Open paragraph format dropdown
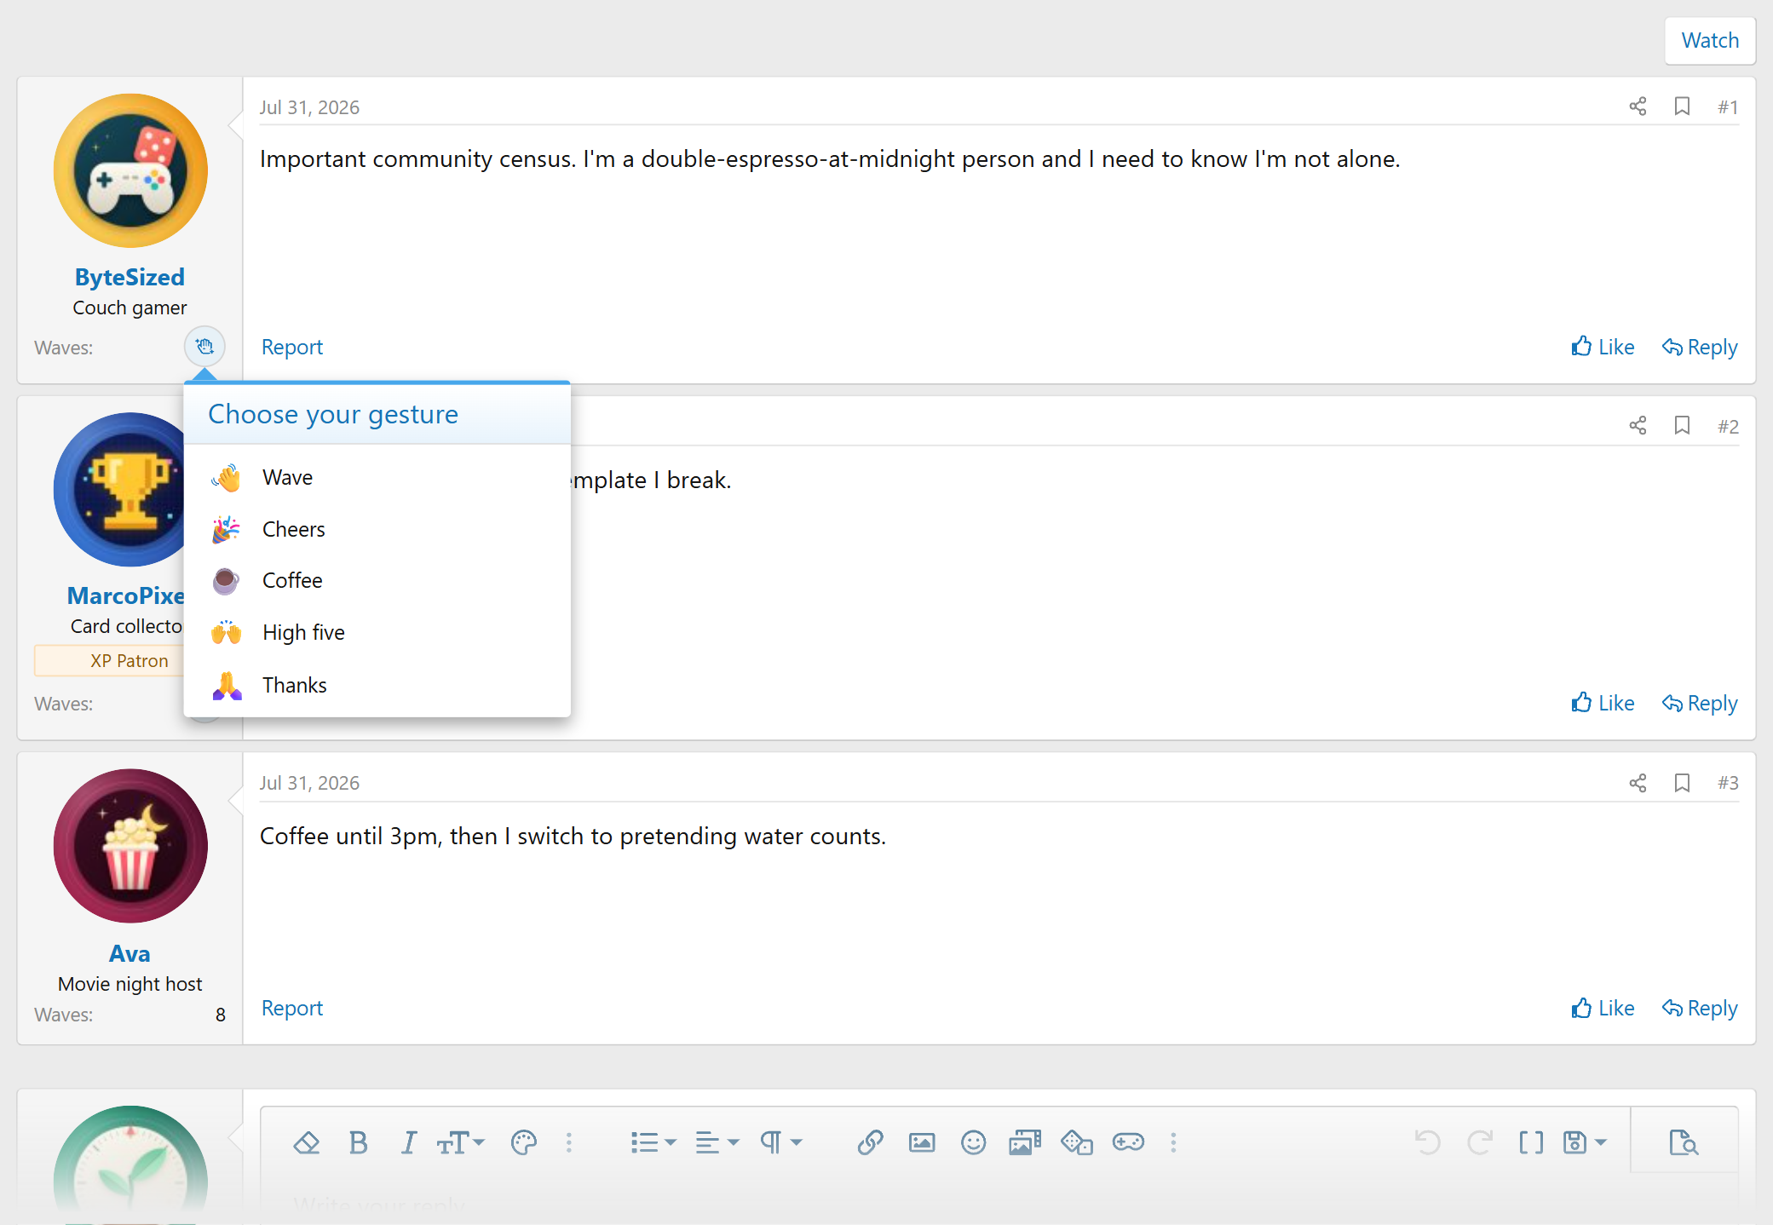Screen dimensions: 1773x1225 [780, 1142]
